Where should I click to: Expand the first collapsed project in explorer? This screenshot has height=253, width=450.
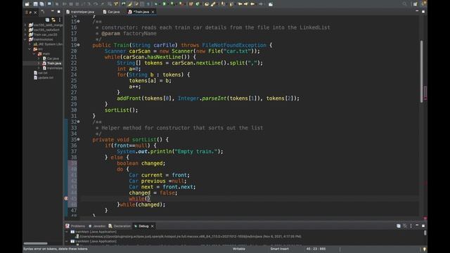point(25,25)
